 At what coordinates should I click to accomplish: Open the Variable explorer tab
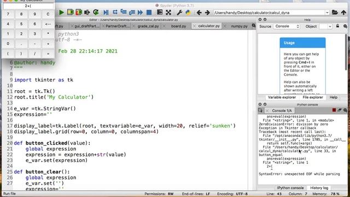pyautogui.click(x=282, y=97)
